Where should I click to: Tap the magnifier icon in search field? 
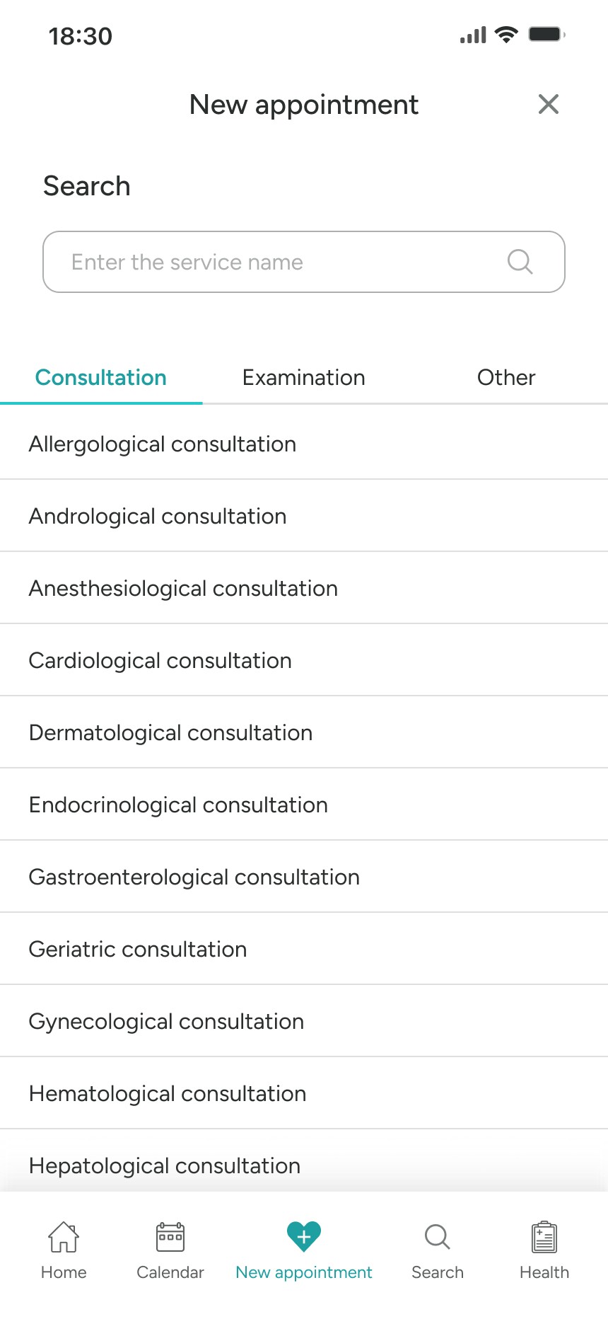[520, 262]
